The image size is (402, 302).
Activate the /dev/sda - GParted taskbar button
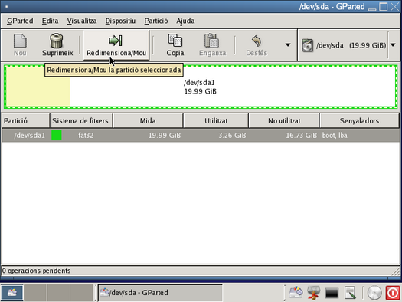[x=160, y=293]
